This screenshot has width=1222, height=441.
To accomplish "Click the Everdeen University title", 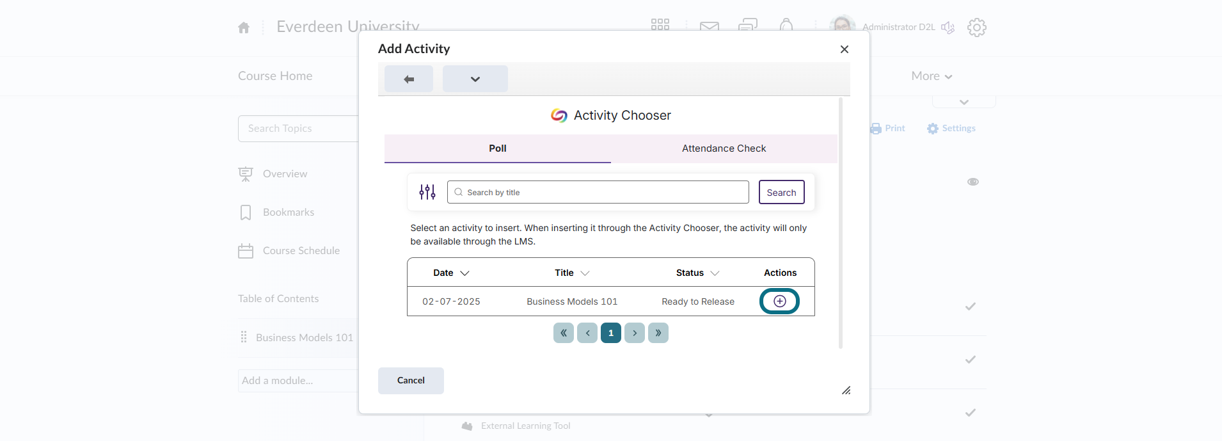I will [x=348, y=27].
